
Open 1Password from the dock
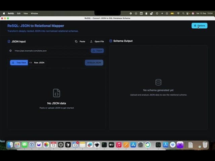pyautogui.click(x=32, y=145)
